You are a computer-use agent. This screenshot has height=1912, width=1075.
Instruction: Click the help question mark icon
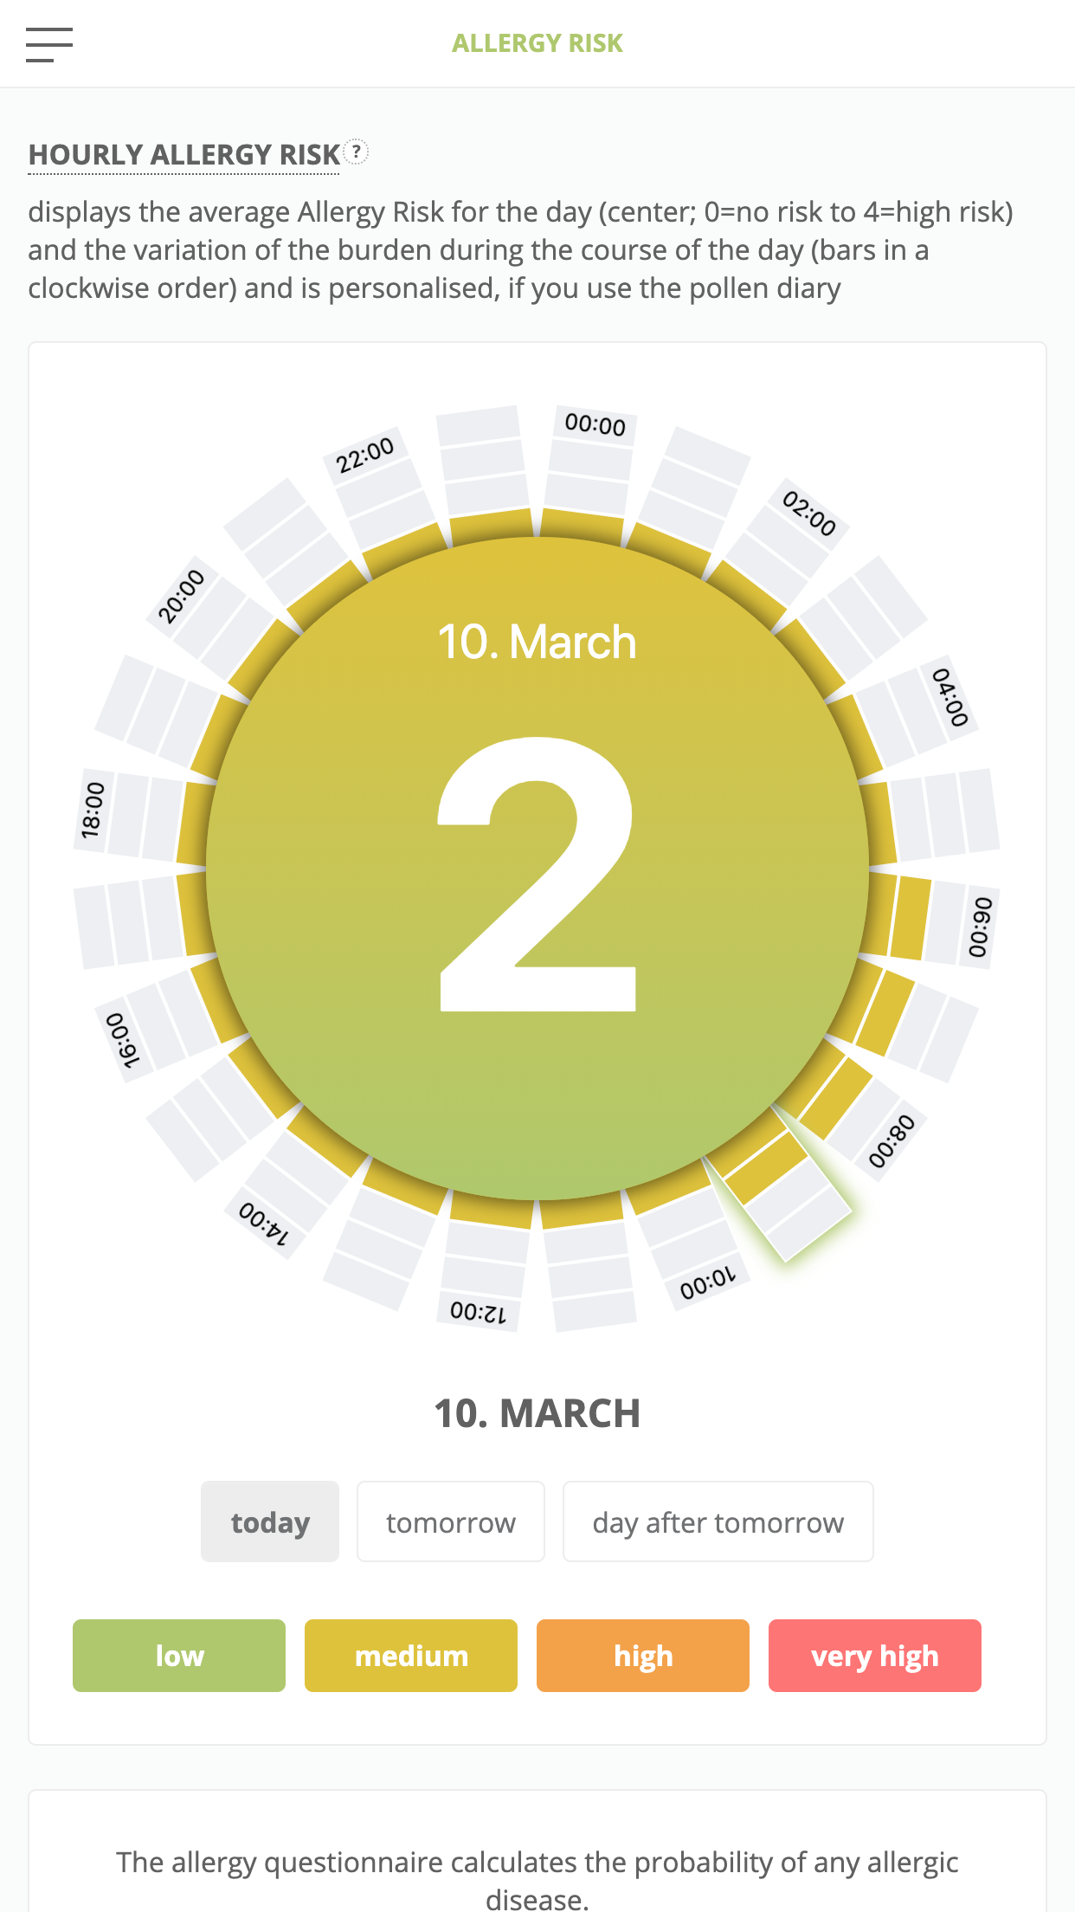pos(356,152)
